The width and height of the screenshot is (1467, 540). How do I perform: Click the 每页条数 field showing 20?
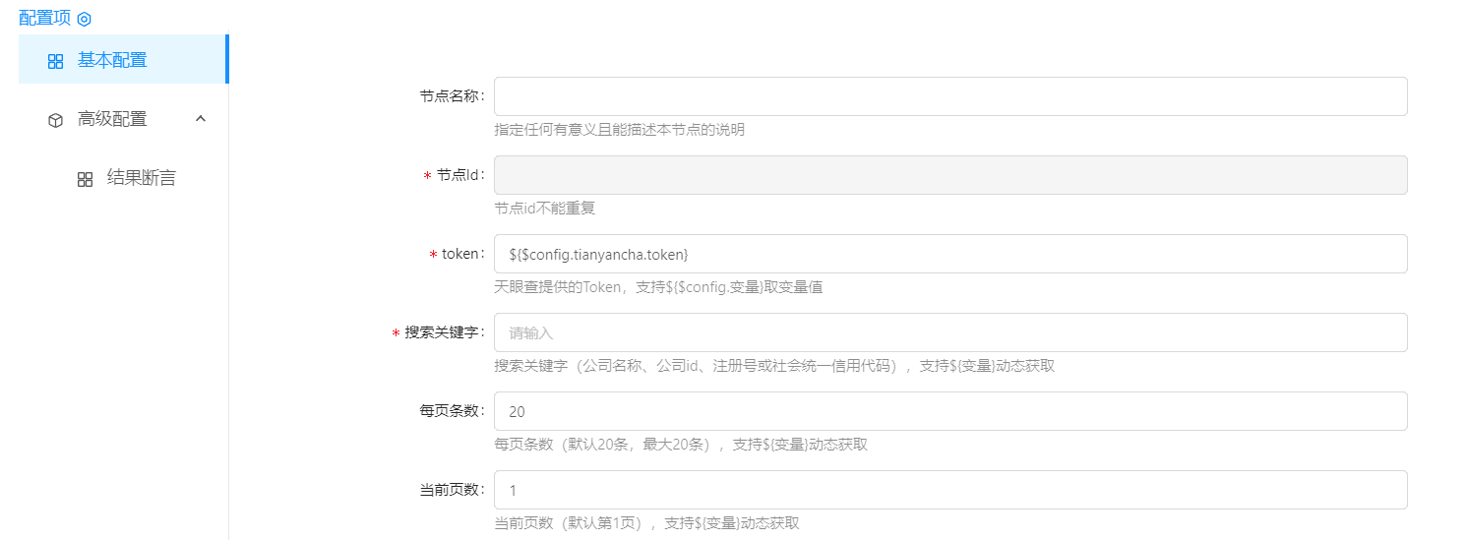(x=949, y=411)
